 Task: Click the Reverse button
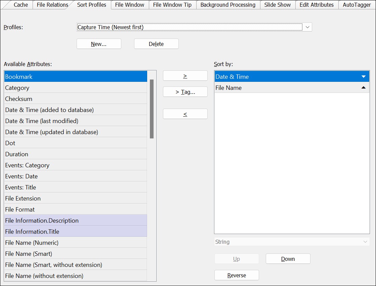[237, 275]
